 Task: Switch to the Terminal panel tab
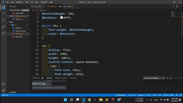[x=73, y=78]
